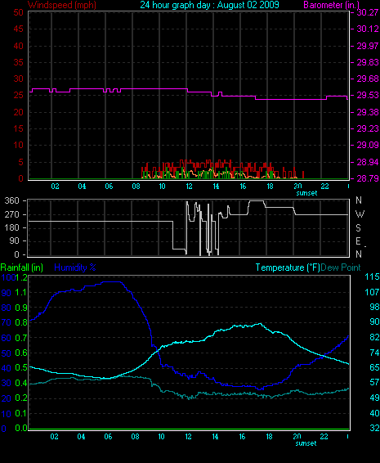Click rainfall axis value 1.2
This screenshot has height=463, width=380.
(21, 277)
